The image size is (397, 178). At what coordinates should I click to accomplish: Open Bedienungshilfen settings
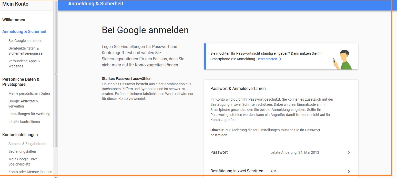pyautogui.click(x=22, y=151)
